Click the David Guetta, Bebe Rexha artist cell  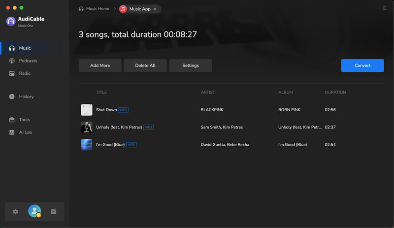click(x=225, y=145)
